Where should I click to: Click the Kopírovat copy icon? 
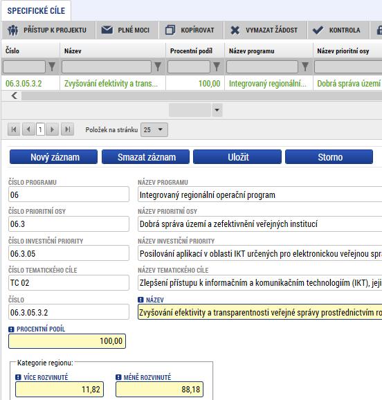click(170, 30)
